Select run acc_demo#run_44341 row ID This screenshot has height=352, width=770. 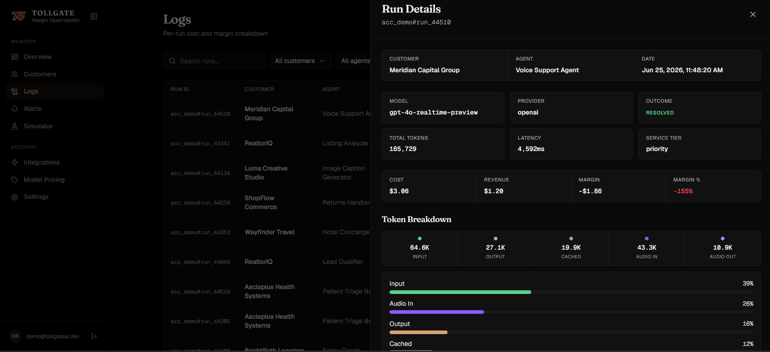tap(200, 144)
